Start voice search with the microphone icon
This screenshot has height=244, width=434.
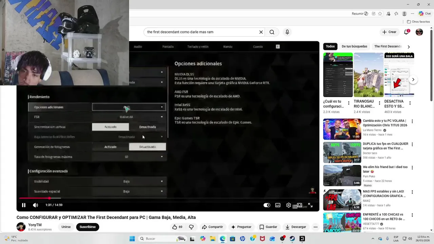(287, 32)
